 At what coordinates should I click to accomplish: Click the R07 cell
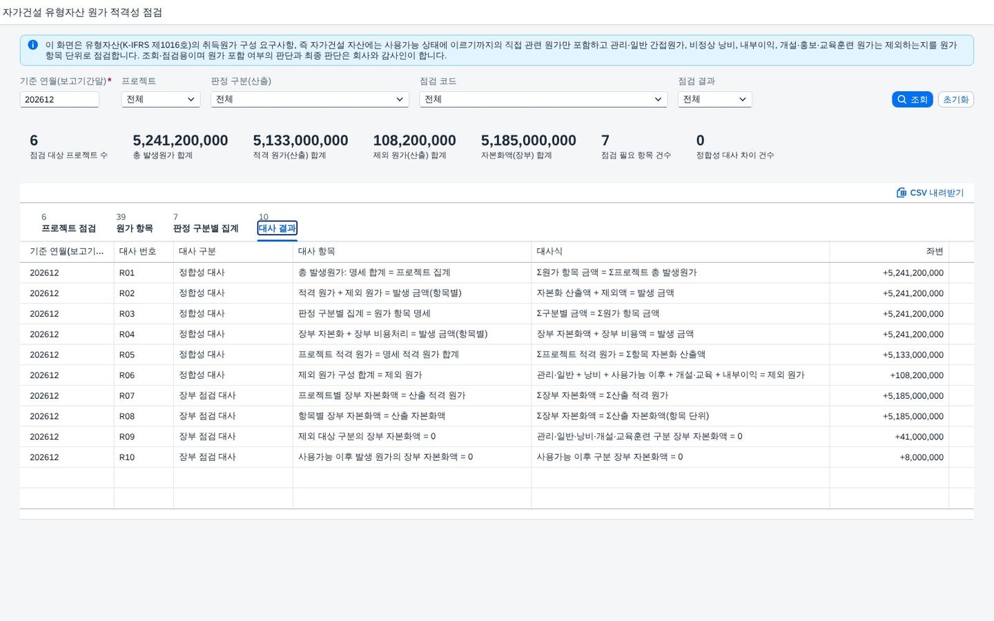point(144,395)
